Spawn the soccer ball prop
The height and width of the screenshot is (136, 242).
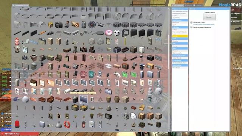117,33
